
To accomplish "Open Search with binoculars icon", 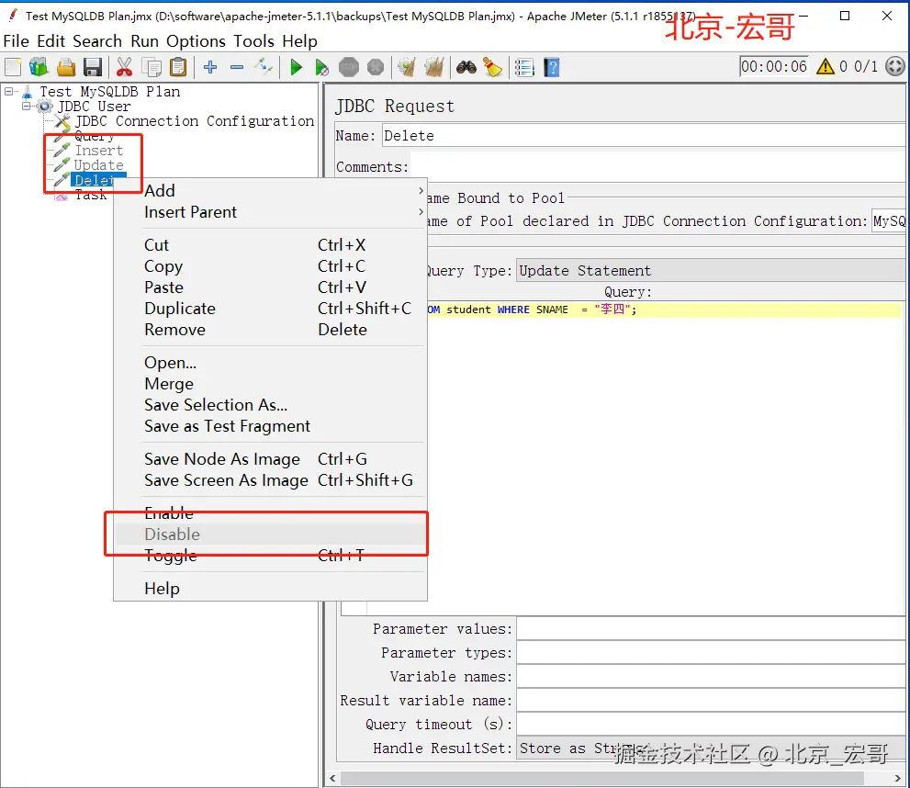I will (x=466, y=67).
